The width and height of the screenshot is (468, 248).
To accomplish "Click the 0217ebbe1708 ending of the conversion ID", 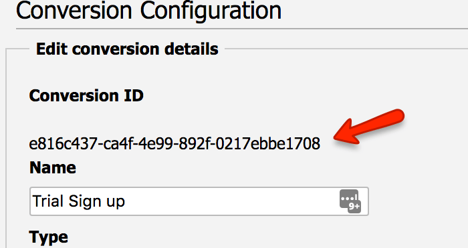I will (267, 143).
